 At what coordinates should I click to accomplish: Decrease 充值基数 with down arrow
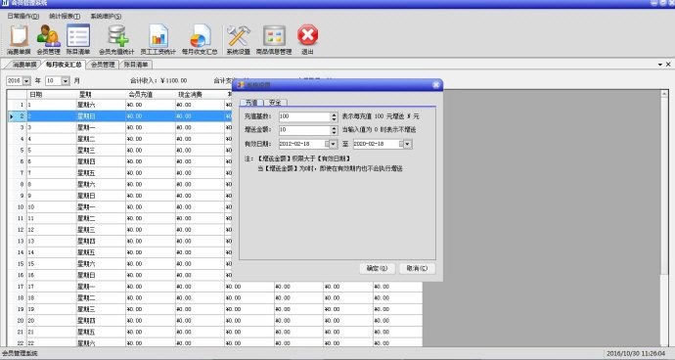click(x=334, y=119)
